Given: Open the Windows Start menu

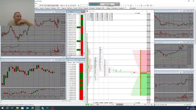Looking at the screenshot, I should point(2,108).
